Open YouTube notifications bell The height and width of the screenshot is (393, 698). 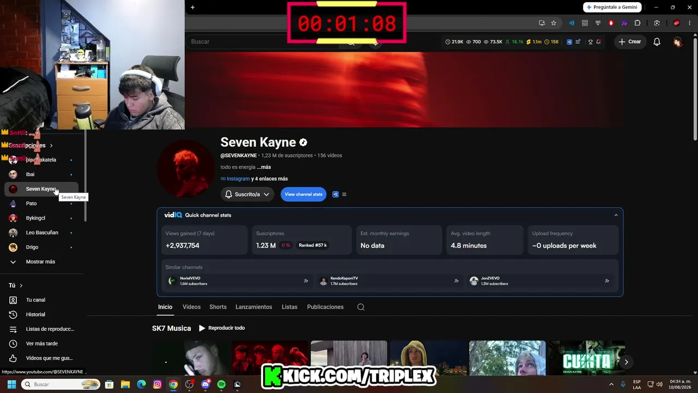[657, 42]
